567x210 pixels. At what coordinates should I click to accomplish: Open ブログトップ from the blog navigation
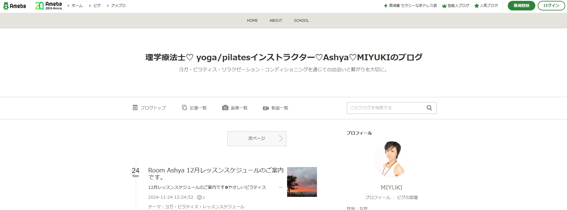[x=149, y=108]
